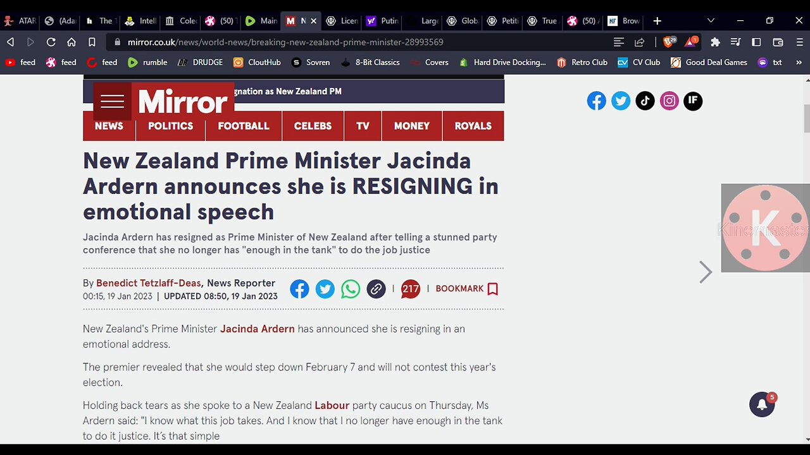Share article on Twitter from byline row
This screenshot has width=810, height=455.
coord(325,289)
